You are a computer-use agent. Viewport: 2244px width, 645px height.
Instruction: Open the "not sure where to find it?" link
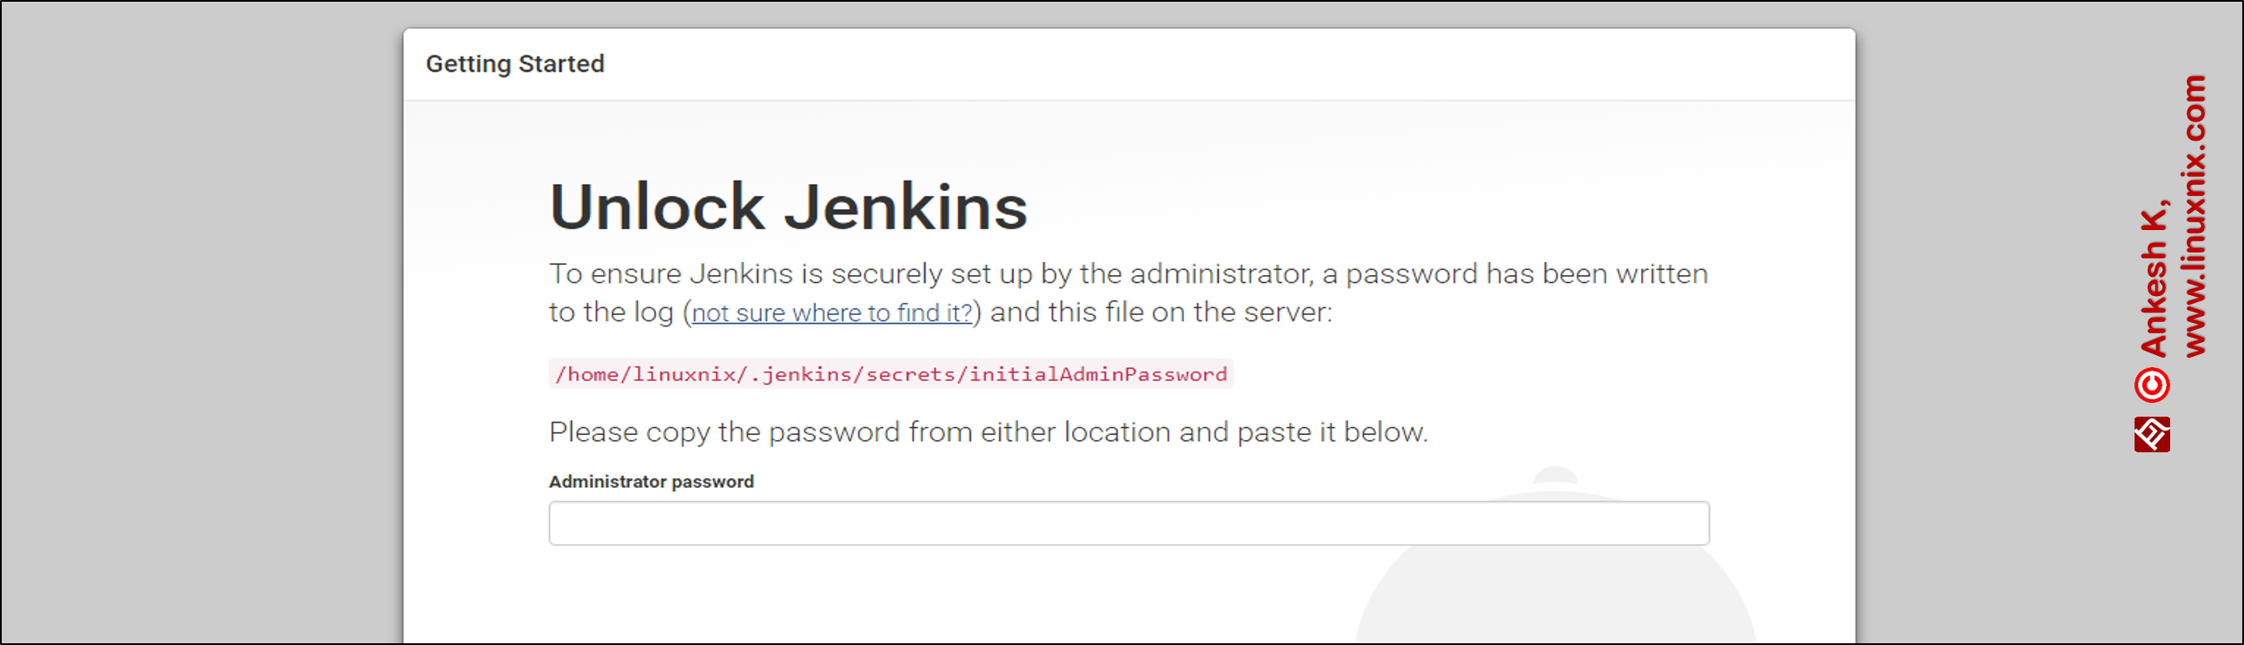tap(831, 313)
